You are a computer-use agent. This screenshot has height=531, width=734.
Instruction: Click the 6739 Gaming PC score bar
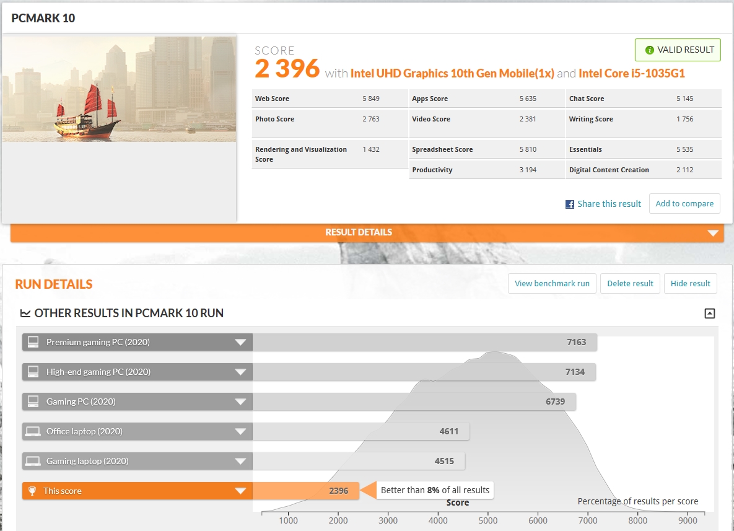[414, 402]
